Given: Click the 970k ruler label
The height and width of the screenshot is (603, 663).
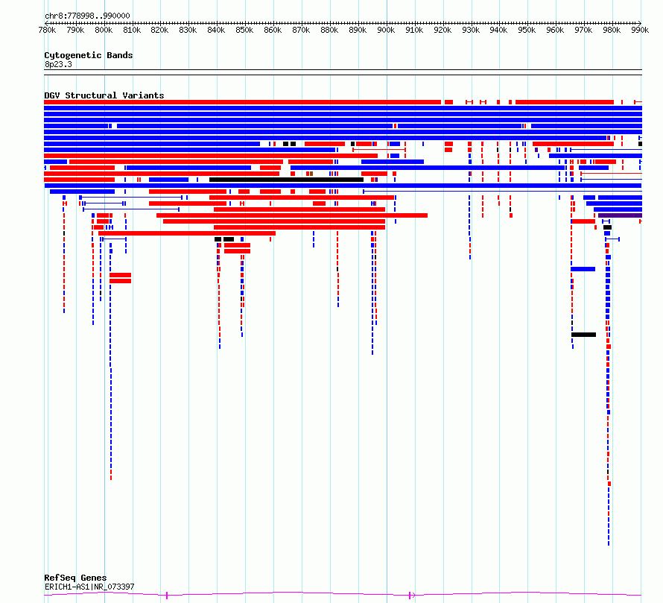Looking at the screenshot, I should point(583,30).
